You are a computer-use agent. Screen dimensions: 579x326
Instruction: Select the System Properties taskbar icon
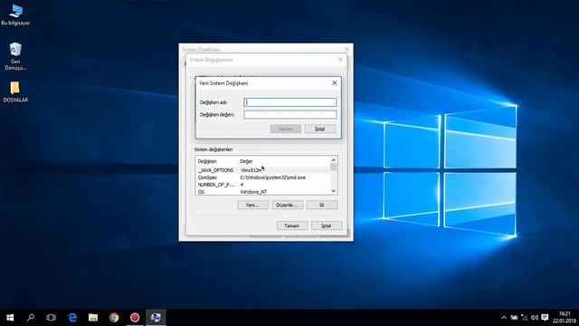pyautogui.click(x=156, y=318)
